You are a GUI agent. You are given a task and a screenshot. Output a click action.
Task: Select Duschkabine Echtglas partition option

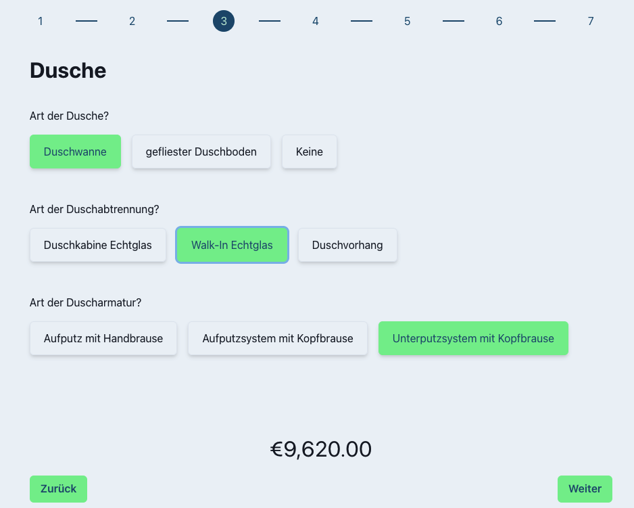(x=97, y=245)
